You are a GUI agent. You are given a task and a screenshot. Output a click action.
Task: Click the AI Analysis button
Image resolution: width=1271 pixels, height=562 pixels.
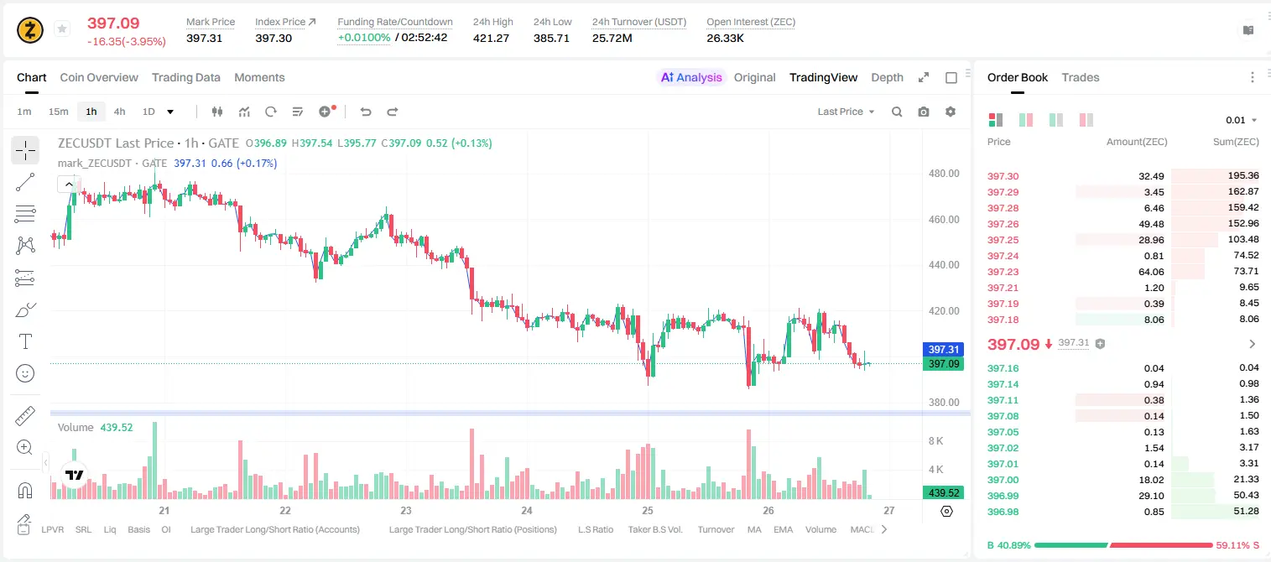click(x=691, y=77)
